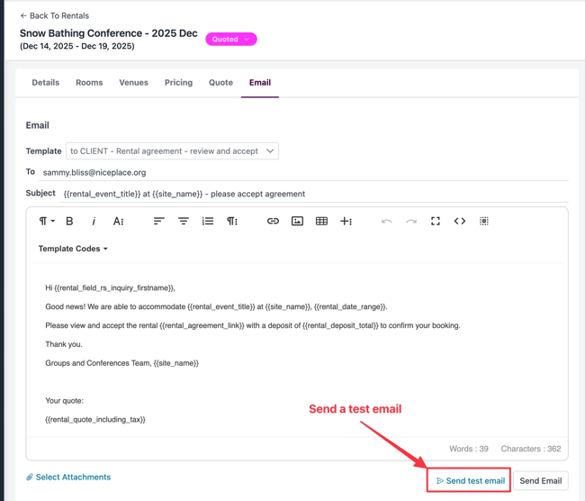The width and height of the screenshot is (585, 501).
Task: Open the Template dropdown selector
Action: point(172,151)
